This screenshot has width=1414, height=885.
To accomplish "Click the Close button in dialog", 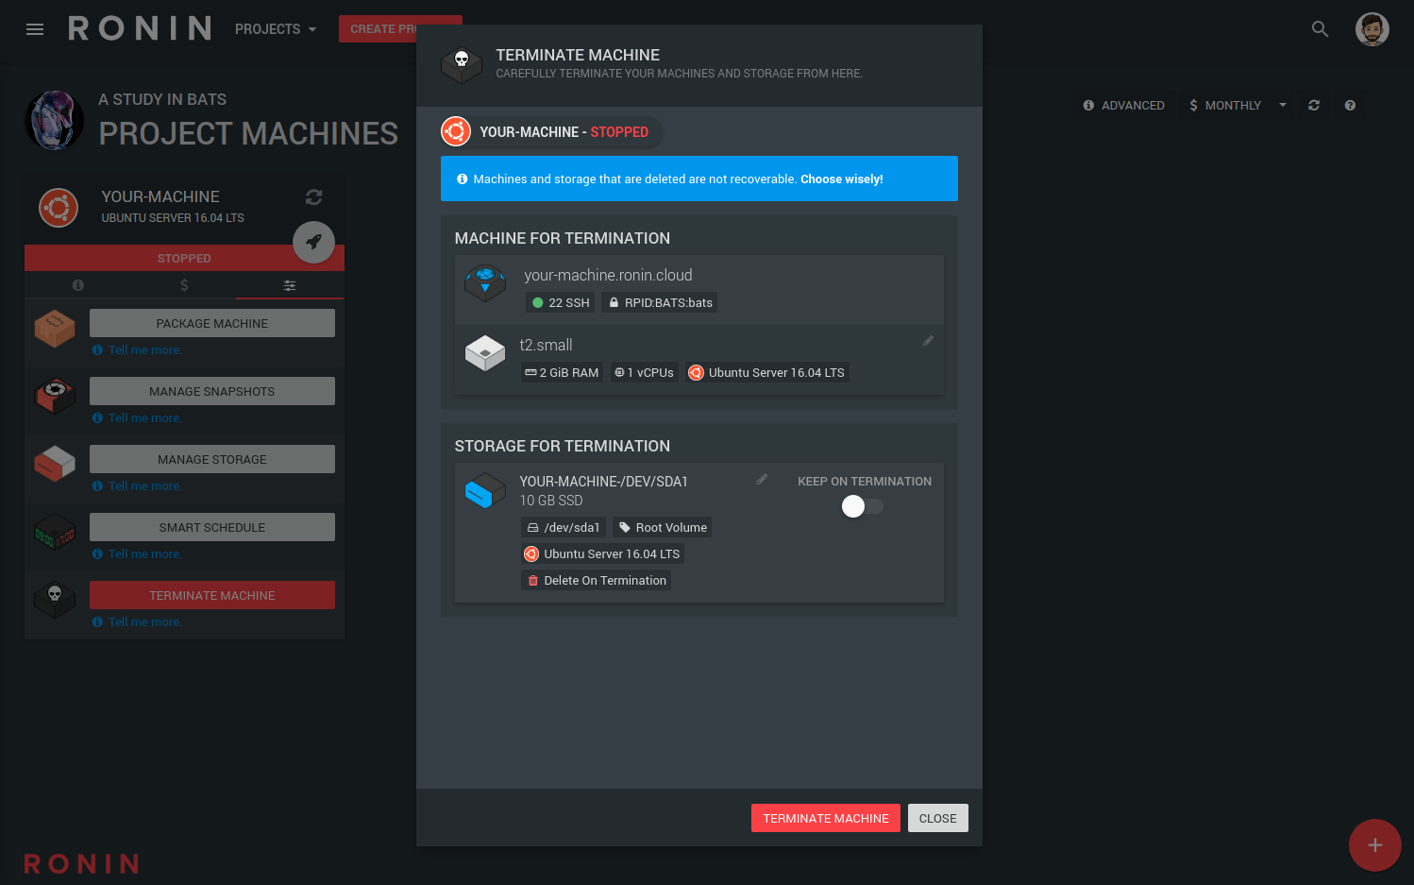I will tap(938, 818).
